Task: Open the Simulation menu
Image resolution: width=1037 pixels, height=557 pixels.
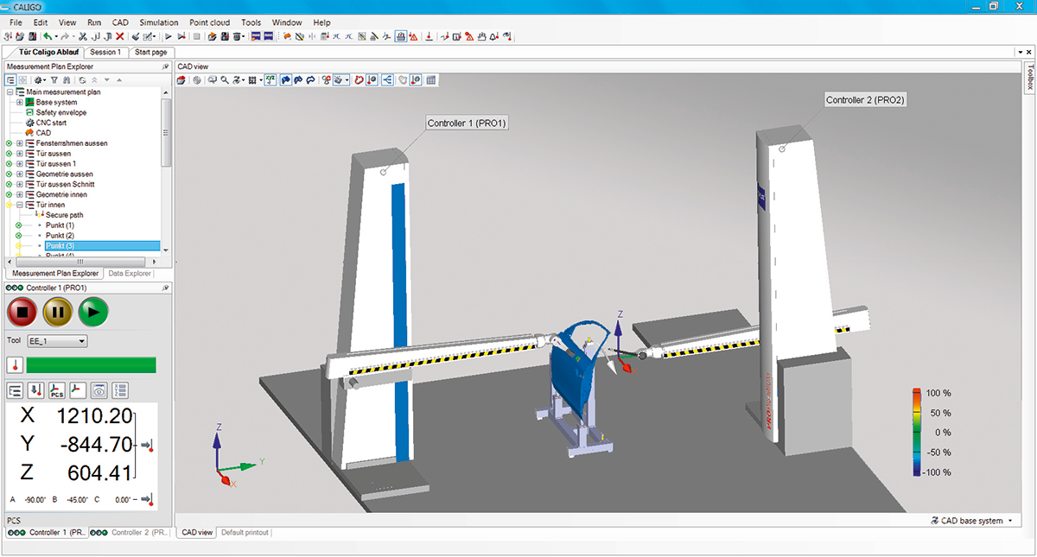Action: (x=158, y=22)
